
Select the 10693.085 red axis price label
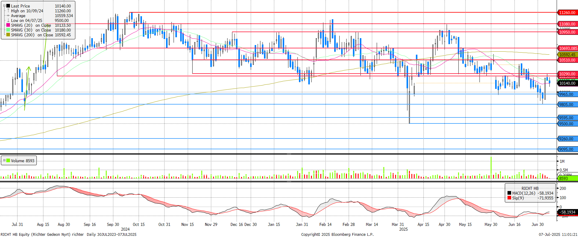[x=568, y=48]
